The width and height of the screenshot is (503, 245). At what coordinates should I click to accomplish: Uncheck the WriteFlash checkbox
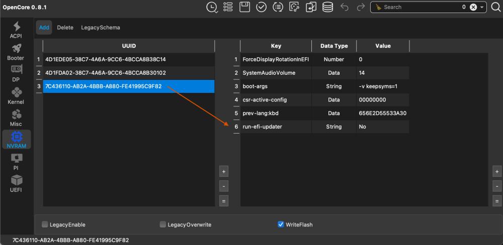pos(281,224)
